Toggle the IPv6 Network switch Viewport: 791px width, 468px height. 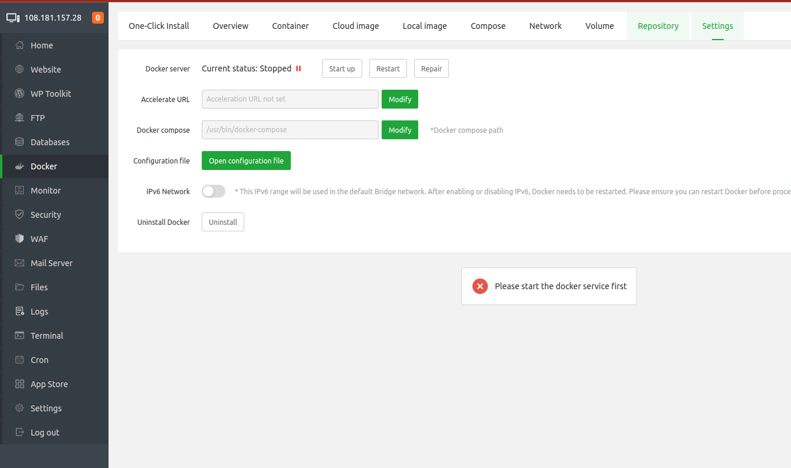pyautogui.click(x=214, y=191)
